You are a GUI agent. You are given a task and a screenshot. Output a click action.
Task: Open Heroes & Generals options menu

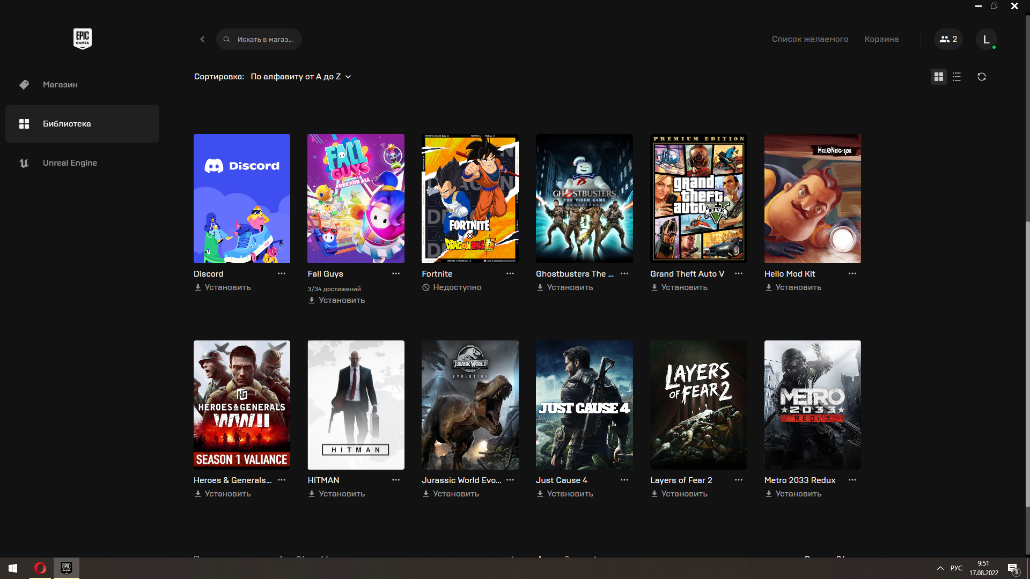pyautogui.click(x=282, y=480)
